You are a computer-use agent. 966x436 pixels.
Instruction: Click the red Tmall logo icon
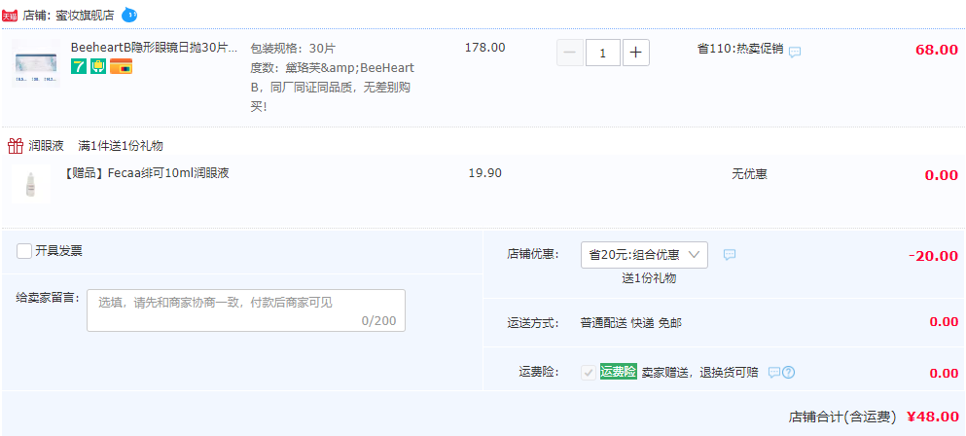tap(10, 16)
